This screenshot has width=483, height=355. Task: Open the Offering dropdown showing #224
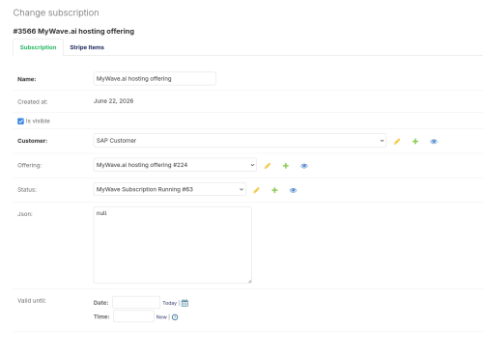tap(175, 165)
